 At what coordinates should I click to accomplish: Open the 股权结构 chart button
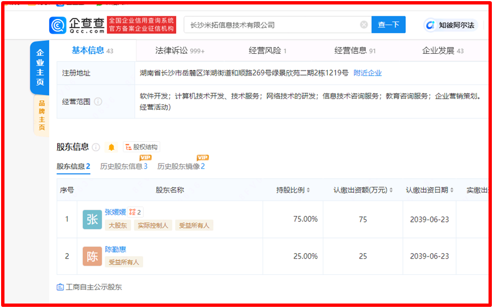pos(142,147)
